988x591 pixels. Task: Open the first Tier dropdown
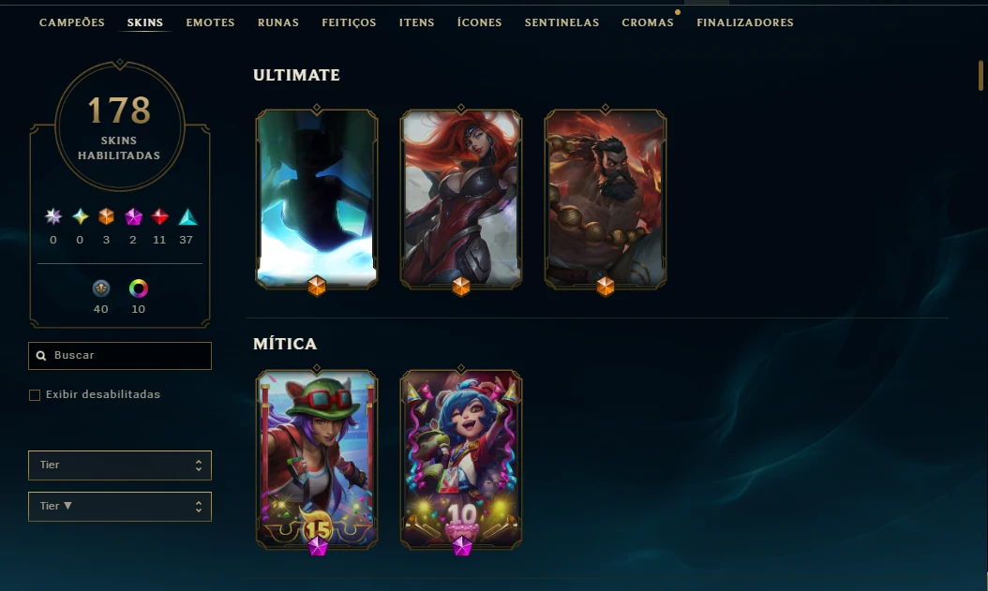(x=120, y=465)
